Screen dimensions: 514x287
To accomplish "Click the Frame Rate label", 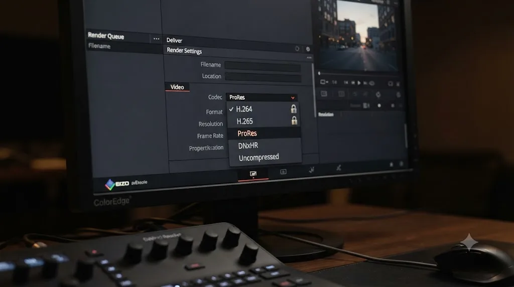I will click(x=210, y=135).
